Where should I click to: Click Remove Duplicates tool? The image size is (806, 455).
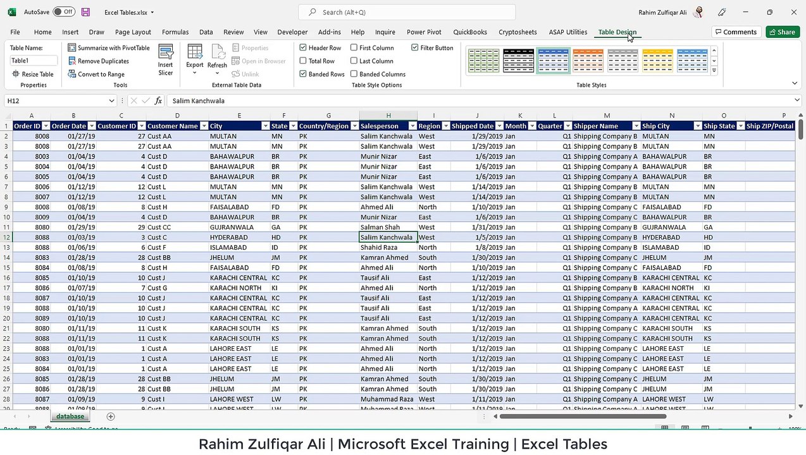click(x=98, y=61)
